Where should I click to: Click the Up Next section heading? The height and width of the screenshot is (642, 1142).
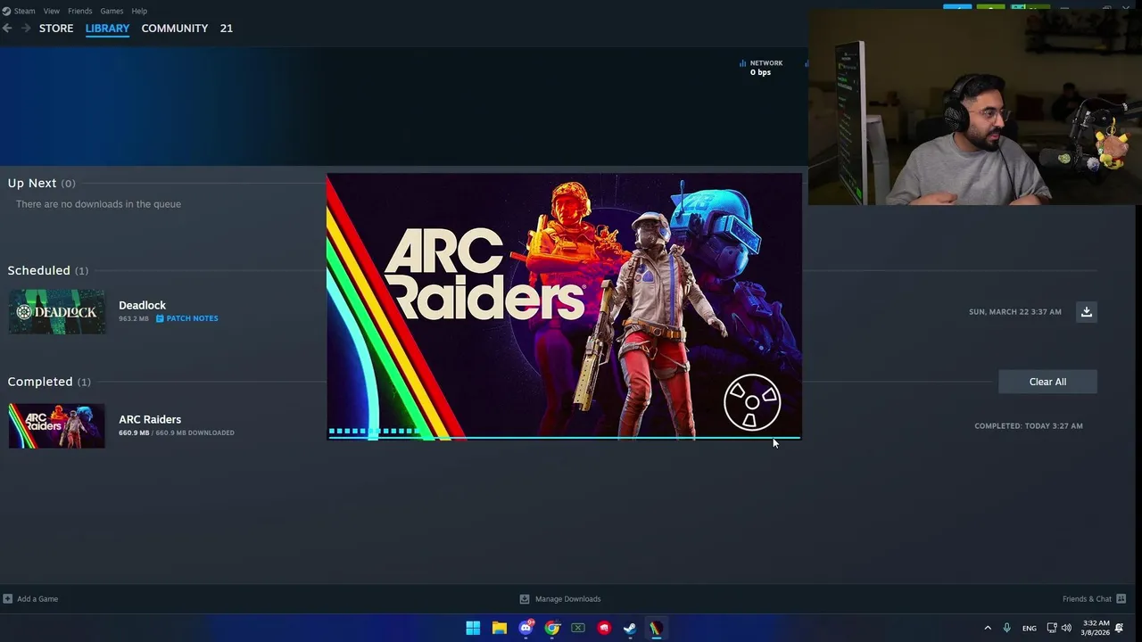[x=41, y=183]
